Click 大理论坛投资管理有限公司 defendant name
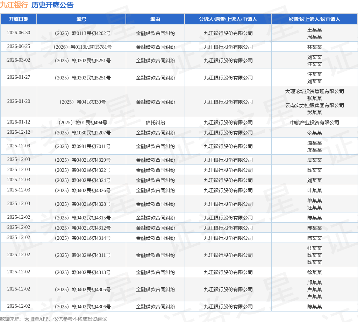The width and height of the screenshot is (358, 322). [x=314, y=91]
